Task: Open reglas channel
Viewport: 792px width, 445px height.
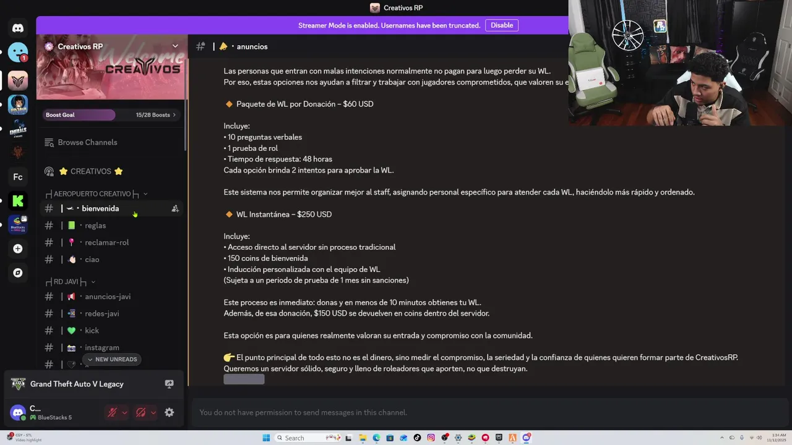Action: point(112,226)
